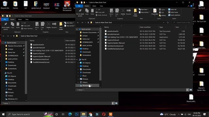
Task: Click Rename in the front window ribbon
Action: tap(129, 12)
